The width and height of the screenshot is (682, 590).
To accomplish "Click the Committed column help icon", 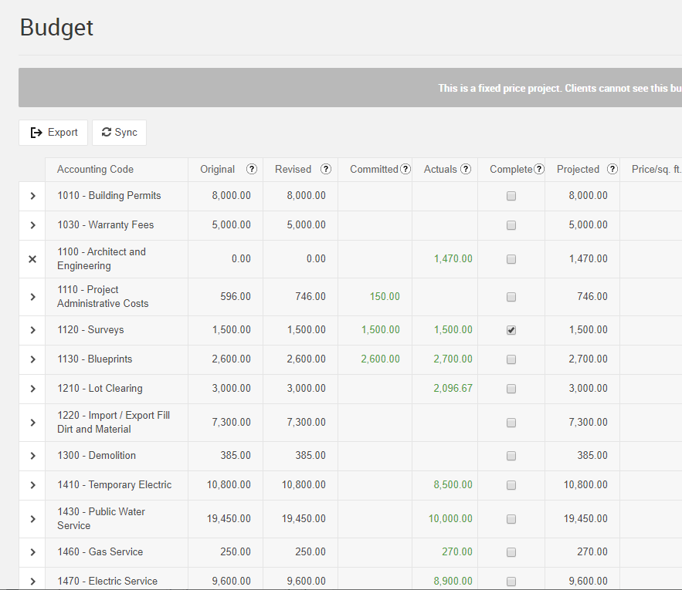I will [x=405, y=170].
